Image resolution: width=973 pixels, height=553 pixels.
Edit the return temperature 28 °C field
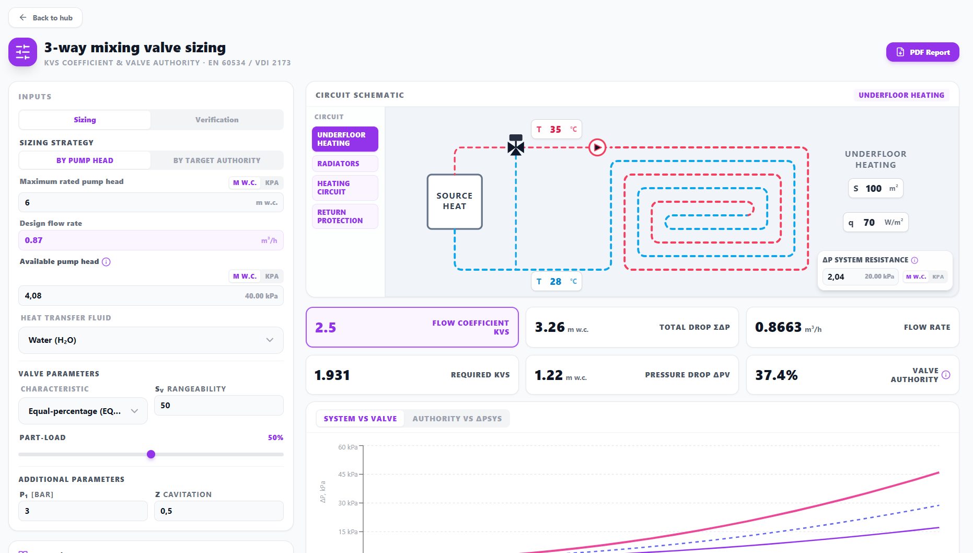coord(557,282)
